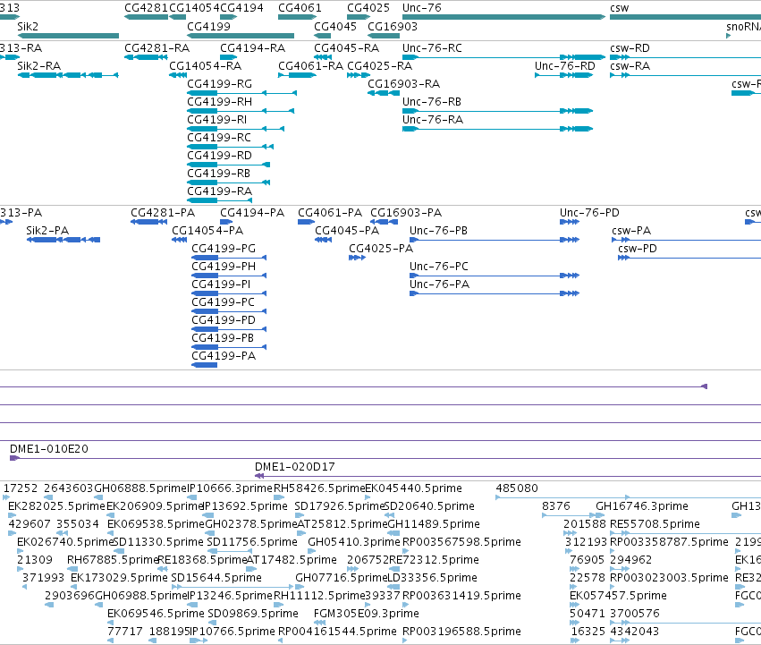Select protein Sik2-PA
This screenshot has width=761, height=645.
coord(63,240)
